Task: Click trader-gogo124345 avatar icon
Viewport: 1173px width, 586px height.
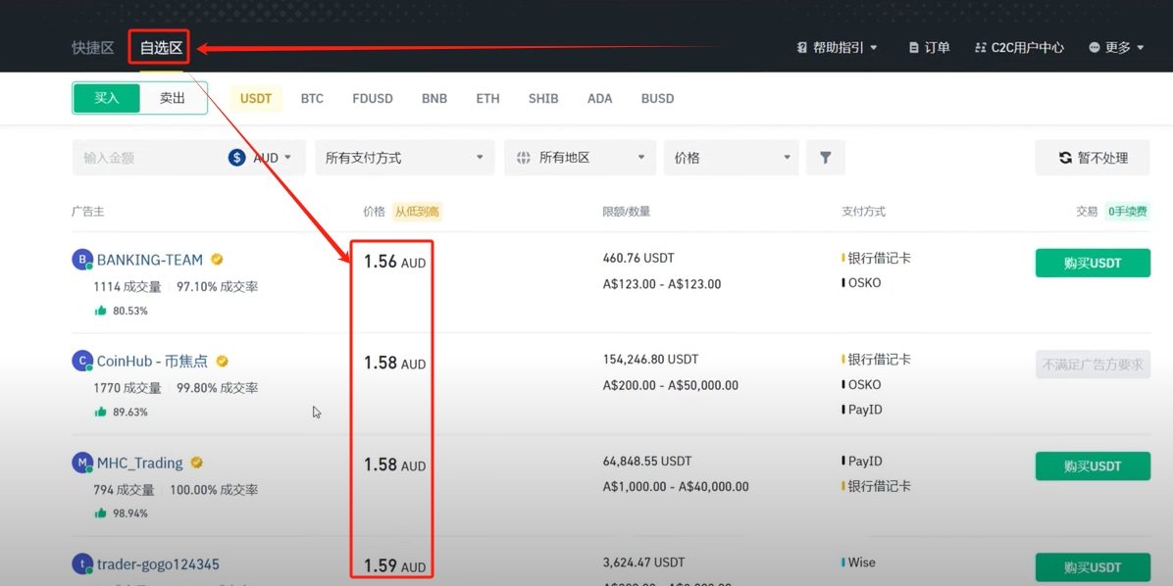Action: coord(81,564)
